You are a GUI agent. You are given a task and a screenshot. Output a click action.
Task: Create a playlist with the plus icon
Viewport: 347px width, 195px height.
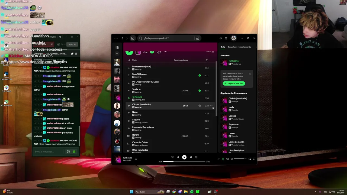coord(117,54)
